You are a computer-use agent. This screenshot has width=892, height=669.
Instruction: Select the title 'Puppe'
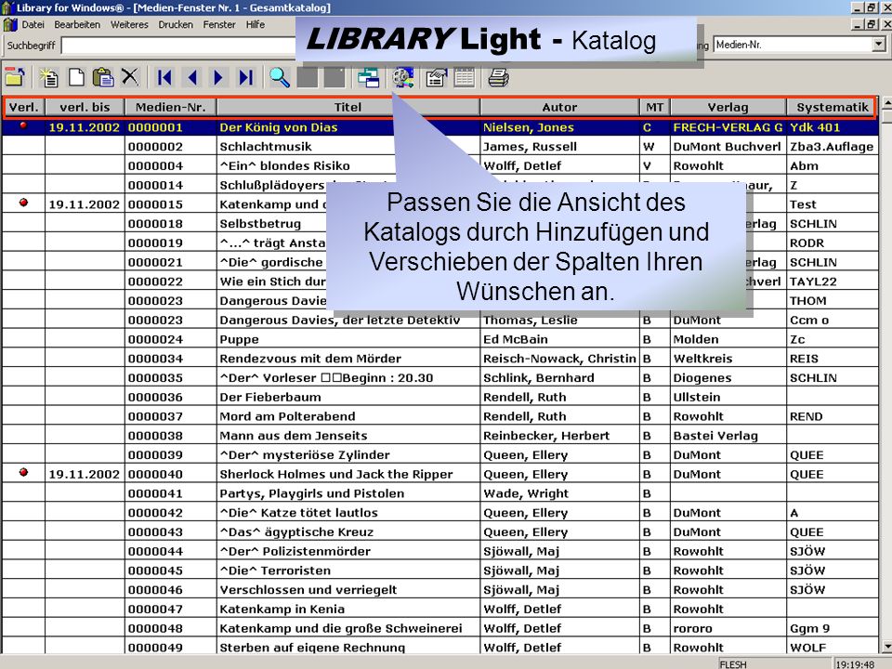pos(240,340)
